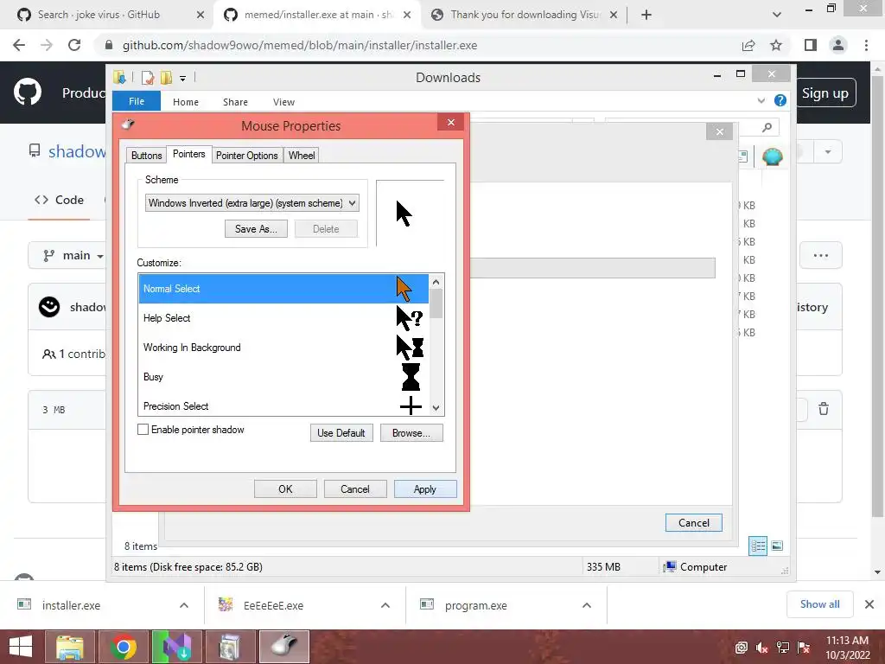The width and height of the screenshot is (885, 664).
Task: Select the Pointers tab
Action: pyautogui.click(x=188, y=154)
